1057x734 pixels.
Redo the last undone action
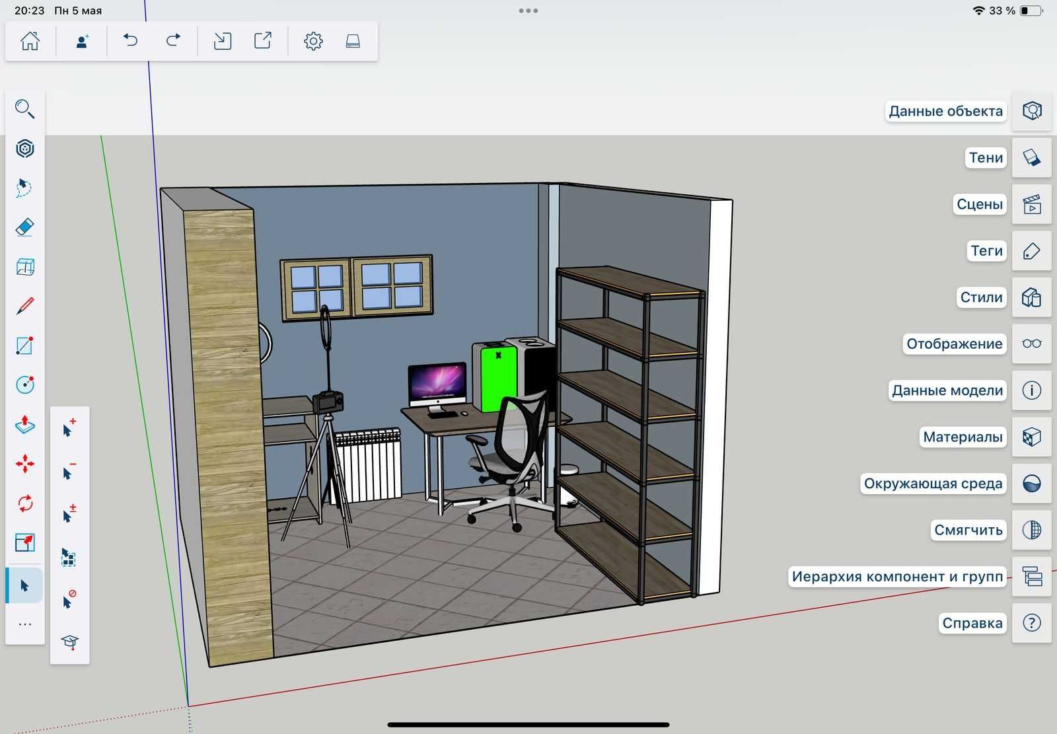click(173, 41)
